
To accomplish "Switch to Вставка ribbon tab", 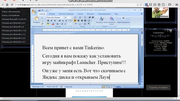I will tap(52, 14).
